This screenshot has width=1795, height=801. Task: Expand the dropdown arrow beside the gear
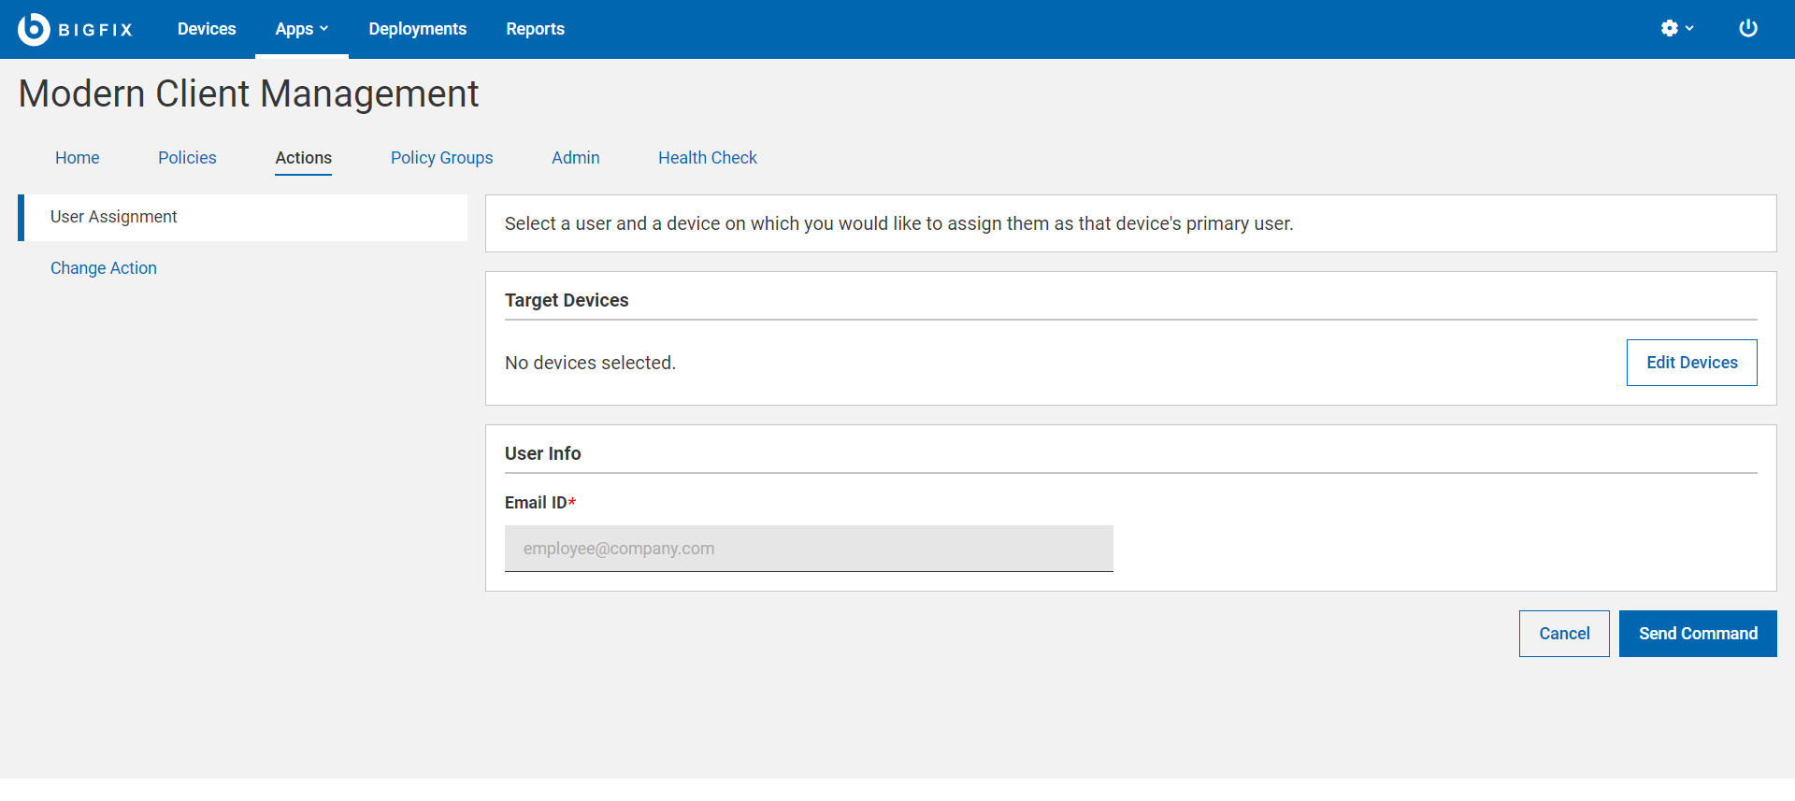coord(1689,28)
